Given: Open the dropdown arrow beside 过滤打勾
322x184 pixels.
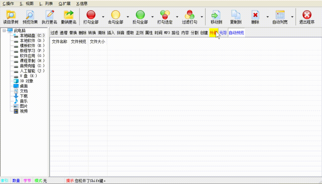Looking at the screenshot, I should [x=202, y=17].
